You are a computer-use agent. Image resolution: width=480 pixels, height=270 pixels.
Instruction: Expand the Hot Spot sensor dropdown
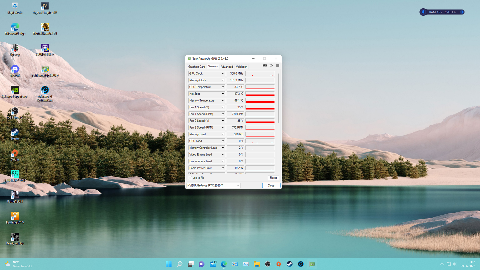coord(223,94)
